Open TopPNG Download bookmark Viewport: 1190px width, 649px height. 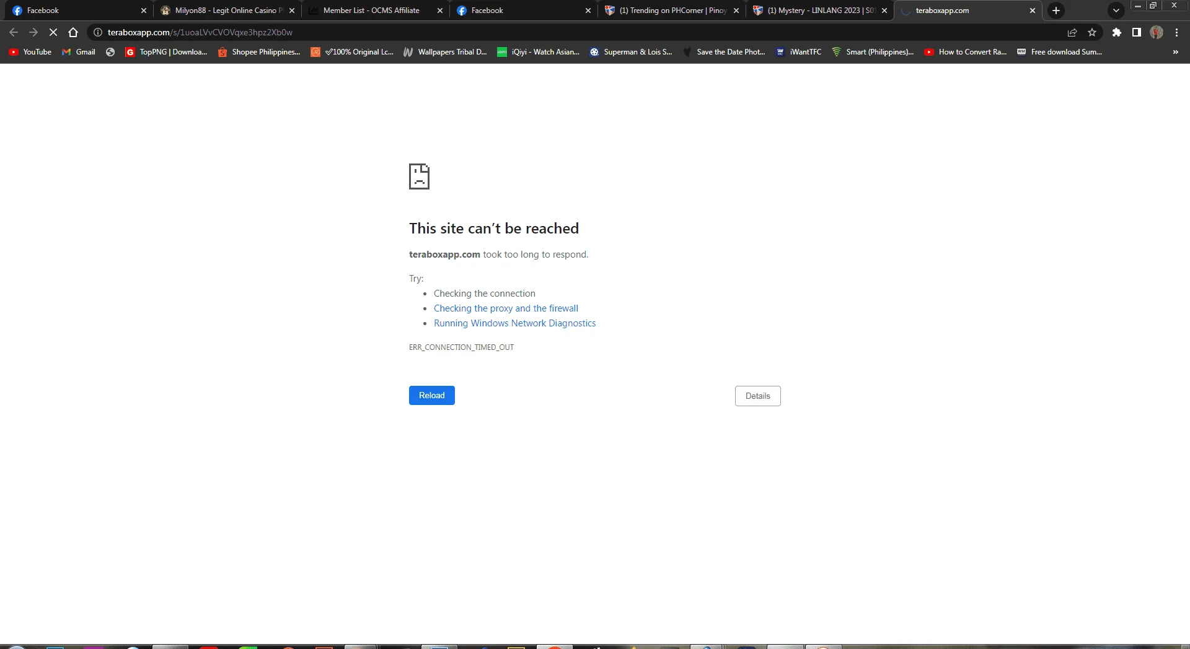(166, 52)
